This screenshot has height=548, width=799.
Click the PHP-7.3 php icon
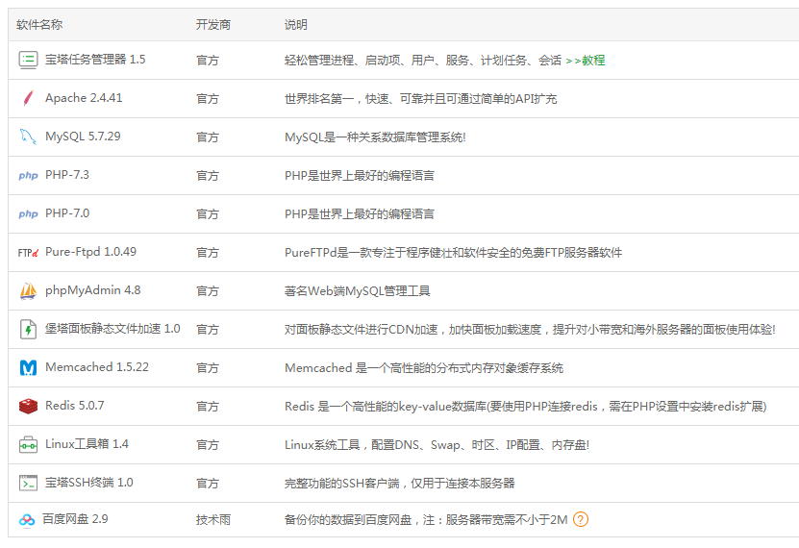[x=29, y=176]
